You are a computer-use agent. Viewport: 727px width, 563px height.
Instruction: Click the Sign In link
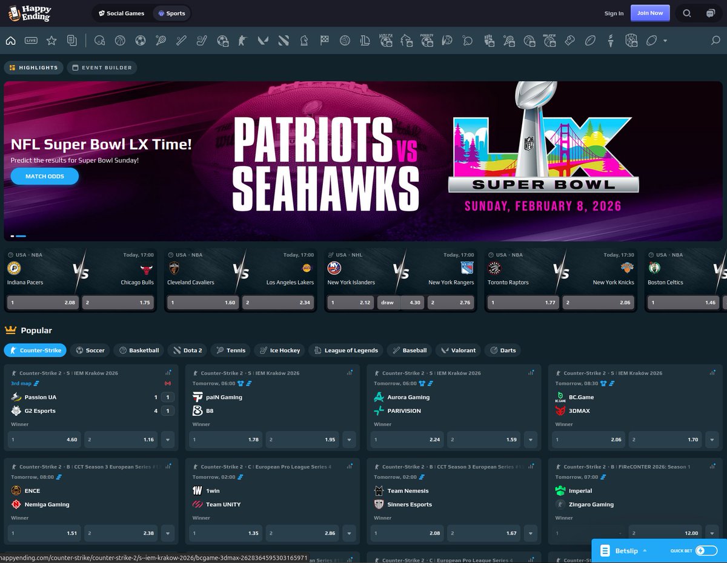[x=614, y=13]
